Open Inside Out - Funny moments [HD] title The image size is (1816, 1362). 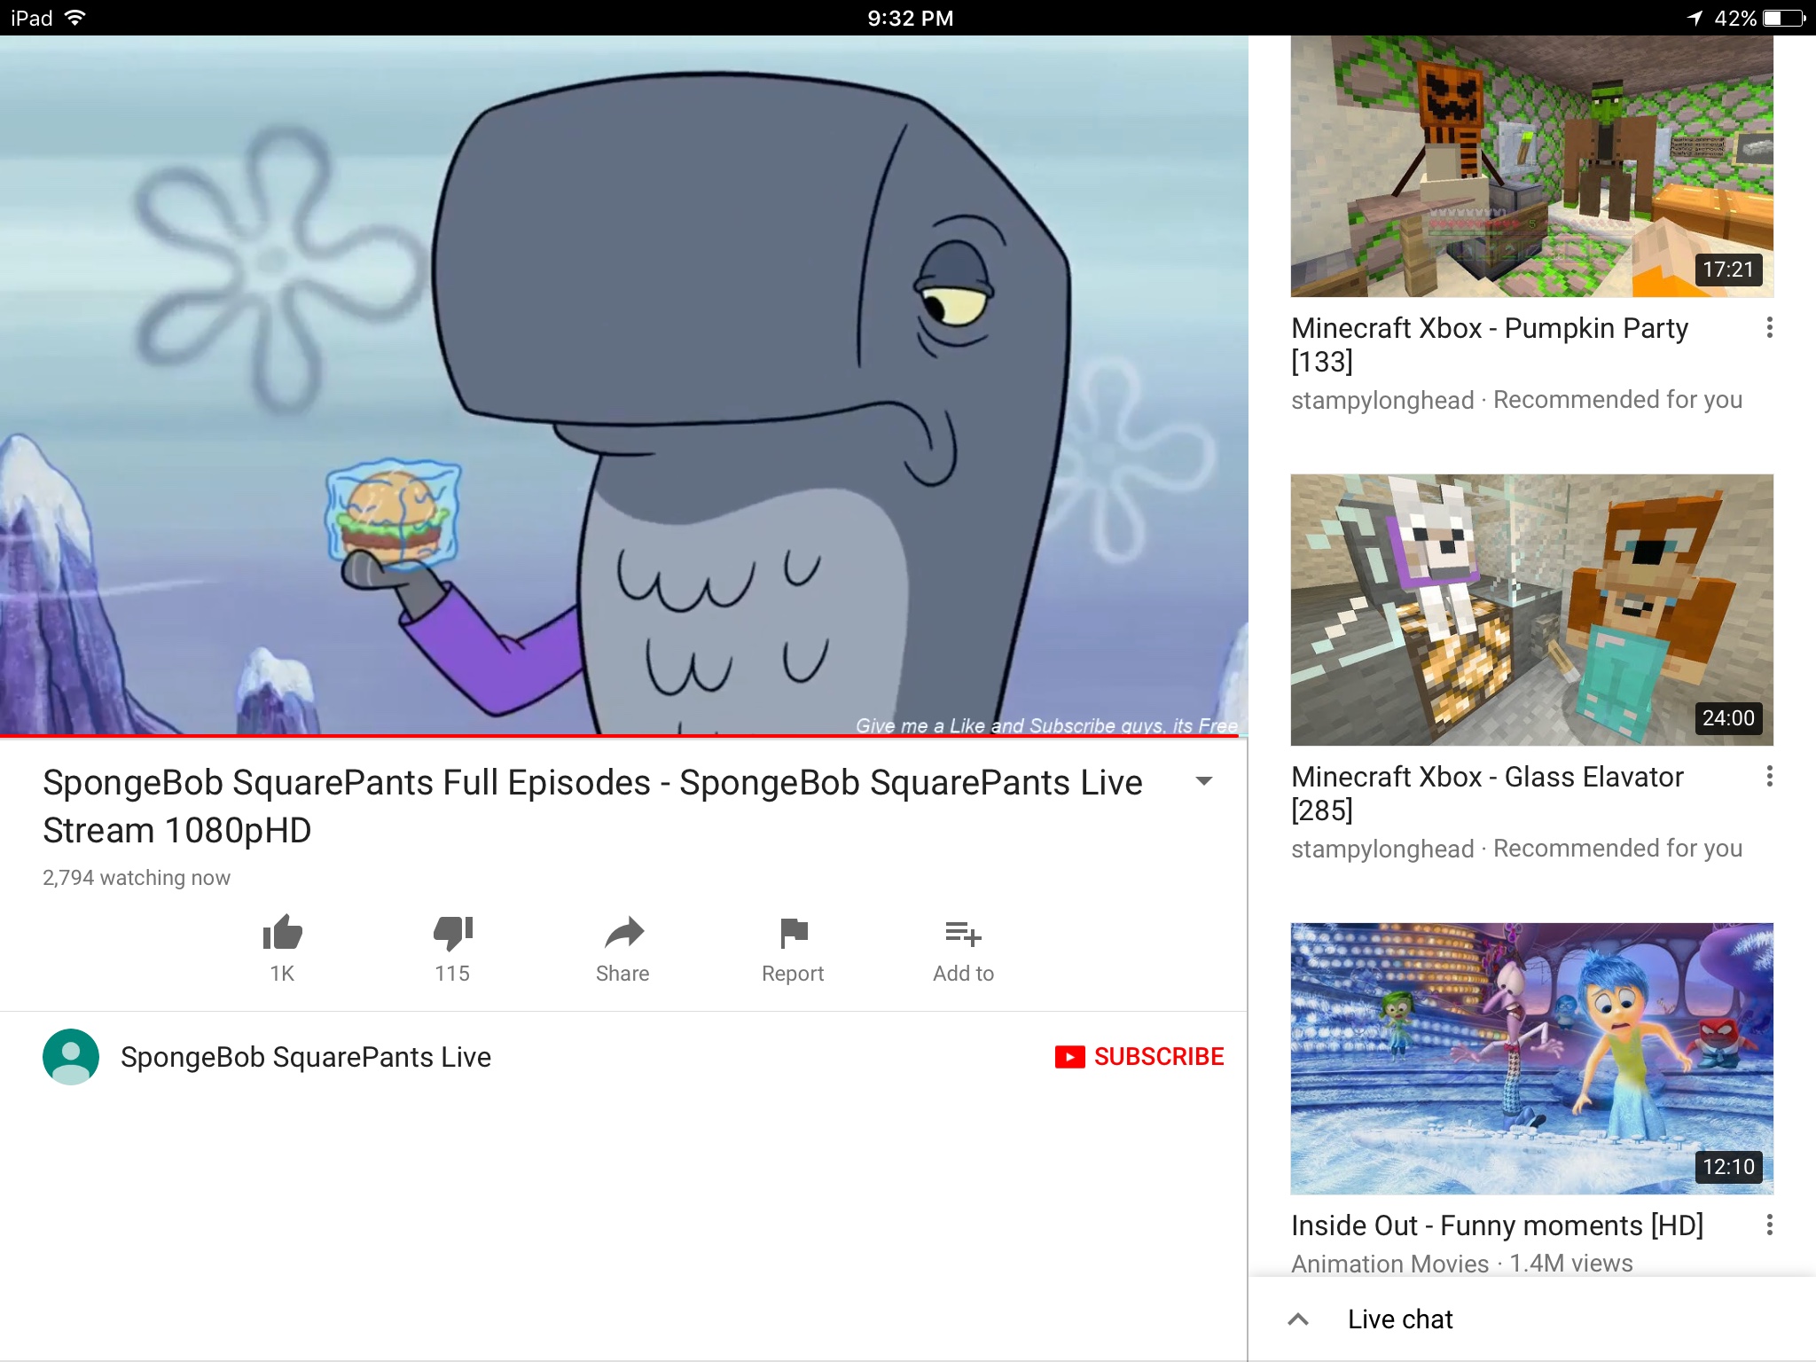(1498, 1225)
